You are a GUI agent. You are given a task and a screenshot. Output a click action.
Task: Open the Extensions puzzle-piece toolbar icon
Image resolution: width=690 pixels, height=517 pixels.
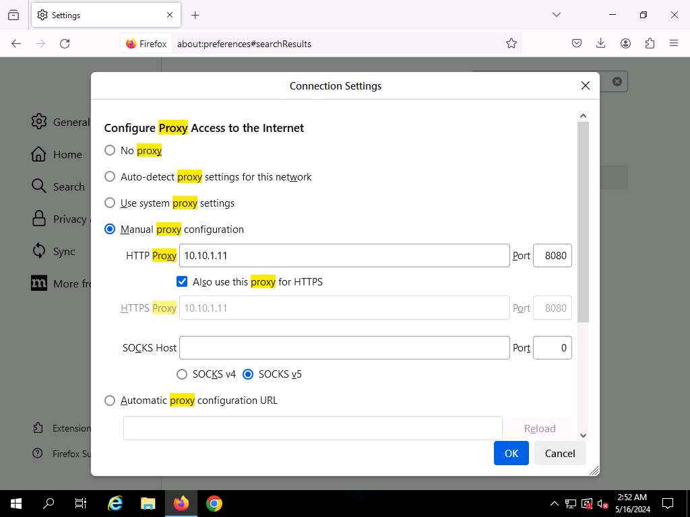650,43
